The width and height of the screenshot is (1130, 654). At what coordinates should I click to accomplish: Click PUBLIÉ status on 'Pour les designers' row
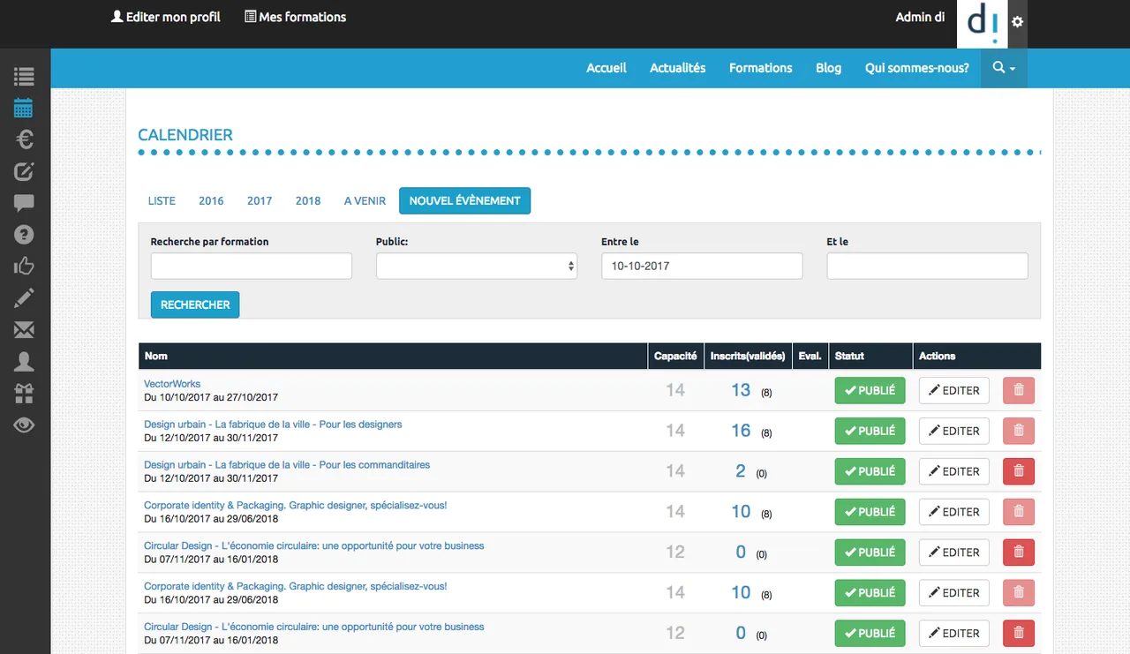(870, 431)
